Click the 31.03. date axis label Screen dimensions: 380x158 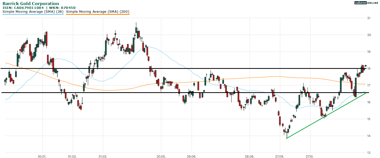pyautogui.click(x=103, y=156)
